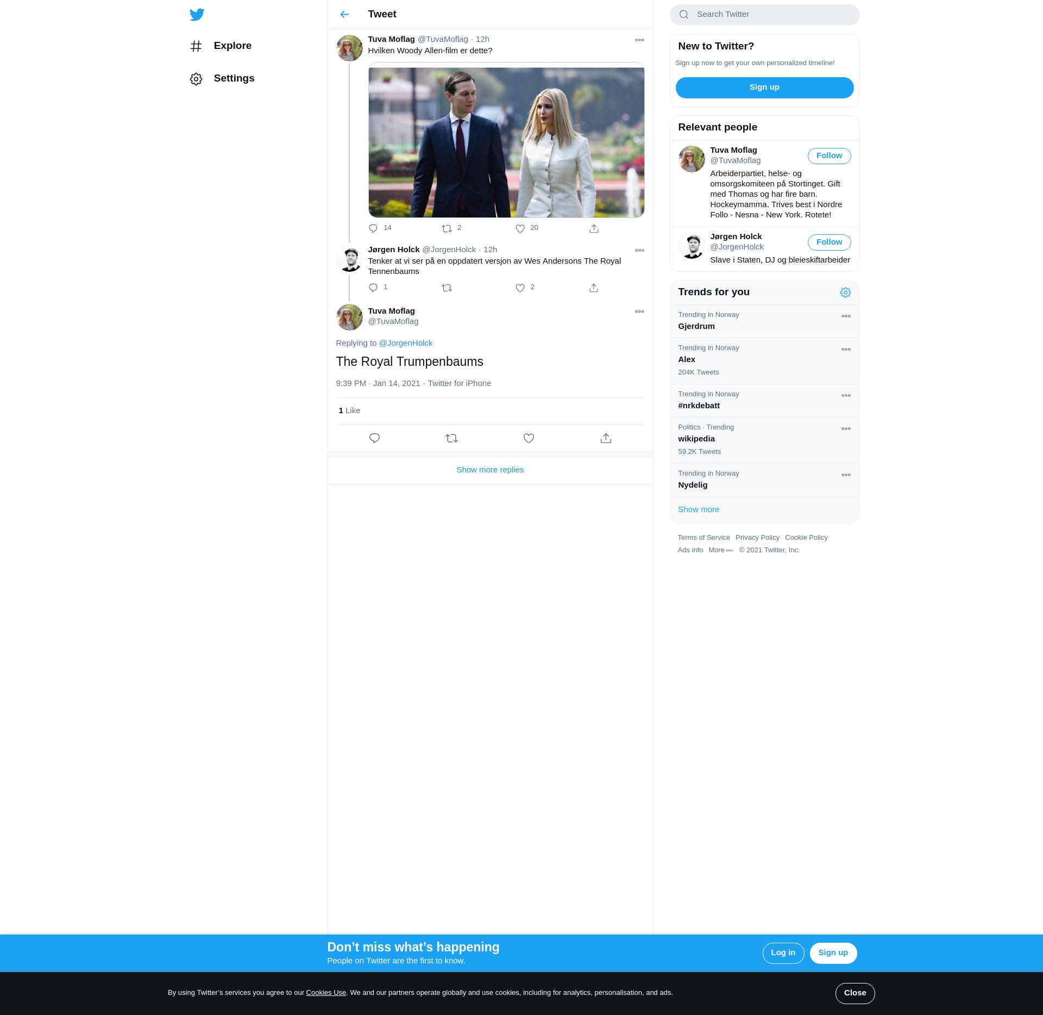Screen dimensions: 1043x1015
Task: Reply to Jørgen Holck's tweet
Action: (x=373, y=288)
